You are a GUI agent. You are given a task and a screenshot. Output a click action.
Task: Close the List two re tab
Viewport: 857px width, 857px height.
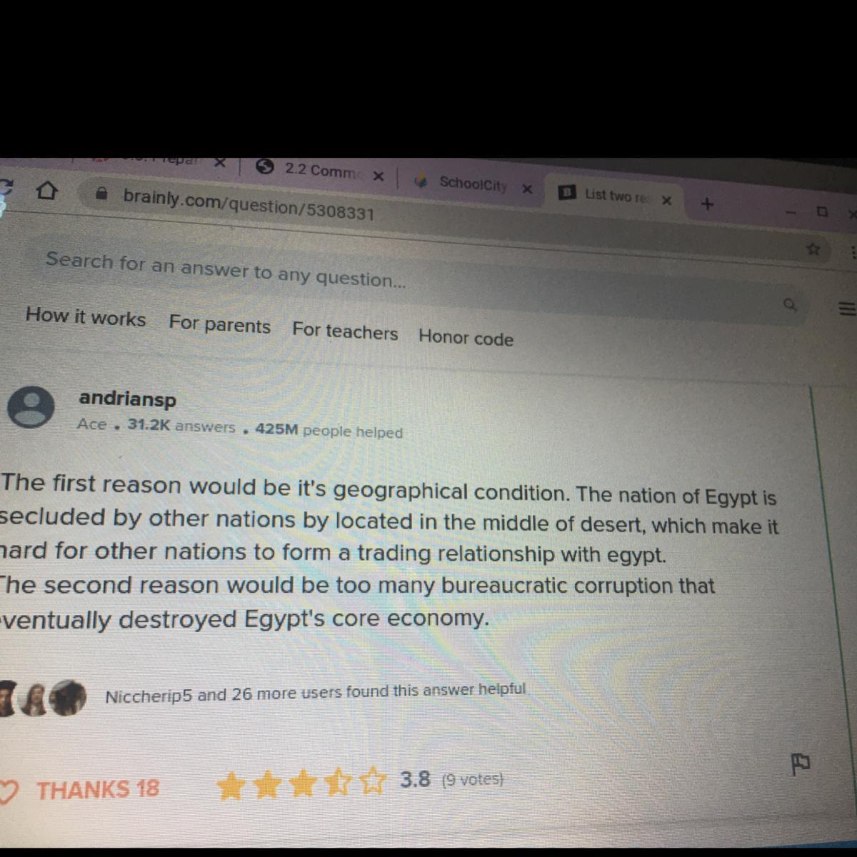[x=666, y=200]
